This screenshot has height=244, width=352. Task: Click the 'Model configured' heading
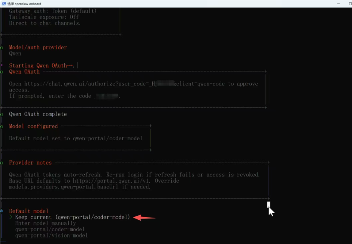(33, 126)
